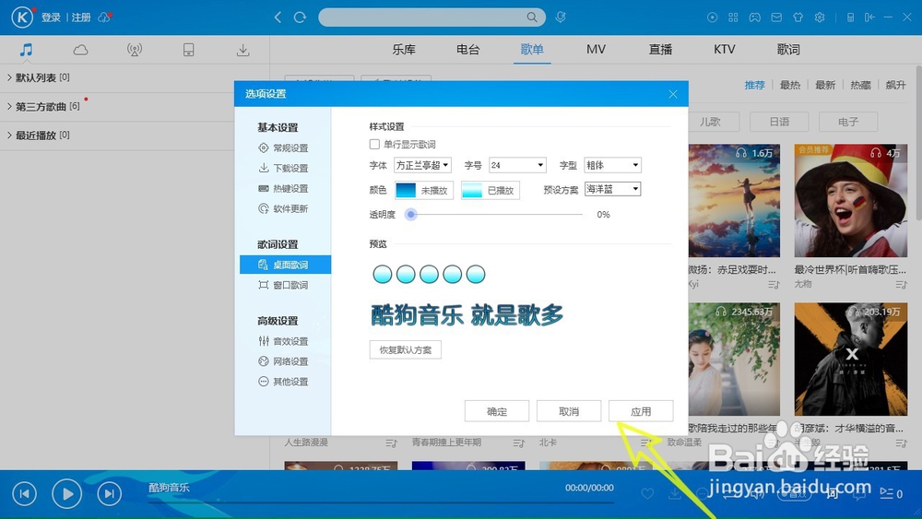The image size is (922, 519).
Task: Open the radio broadcast tab icon
Action: click(x=135, y=50)
